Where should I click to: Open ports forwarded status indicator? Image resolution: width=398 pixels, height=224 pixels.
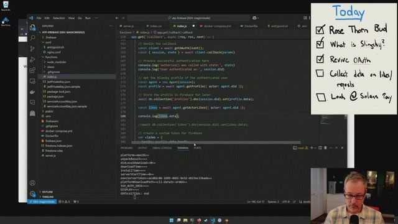coord(76,202)
